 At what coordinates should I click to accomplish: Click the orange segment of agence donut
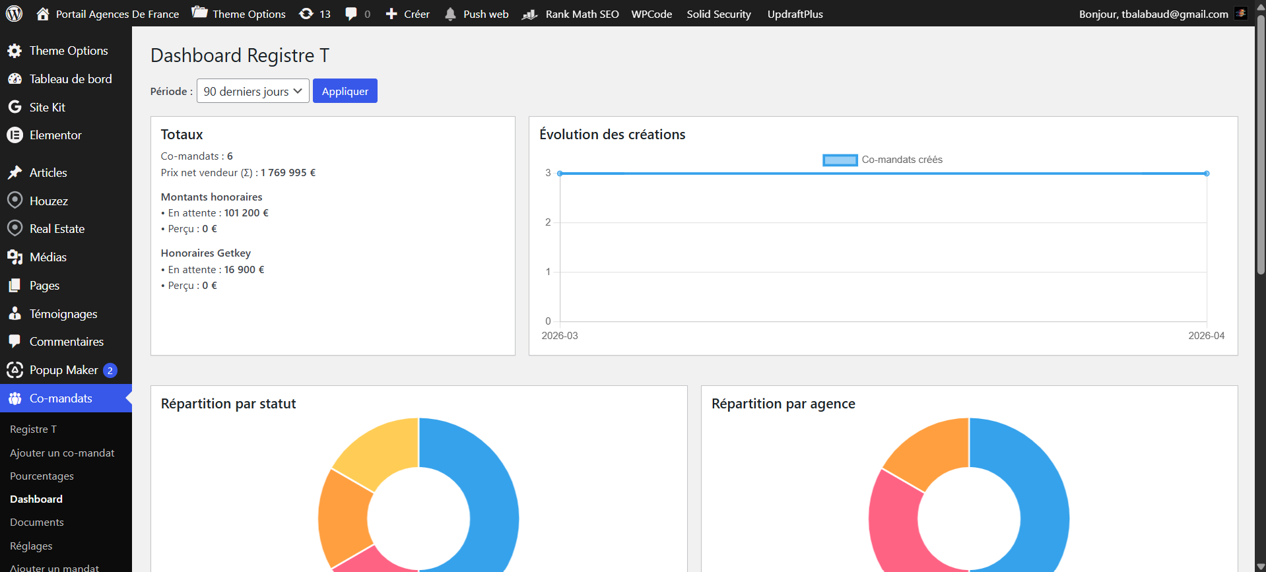point(933,449)
